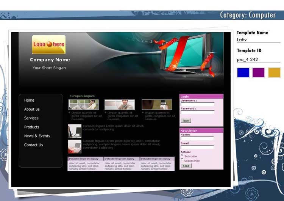Go to the Products menu item
Viewport: 284px width, 201px height.
(x=32, y=127)
